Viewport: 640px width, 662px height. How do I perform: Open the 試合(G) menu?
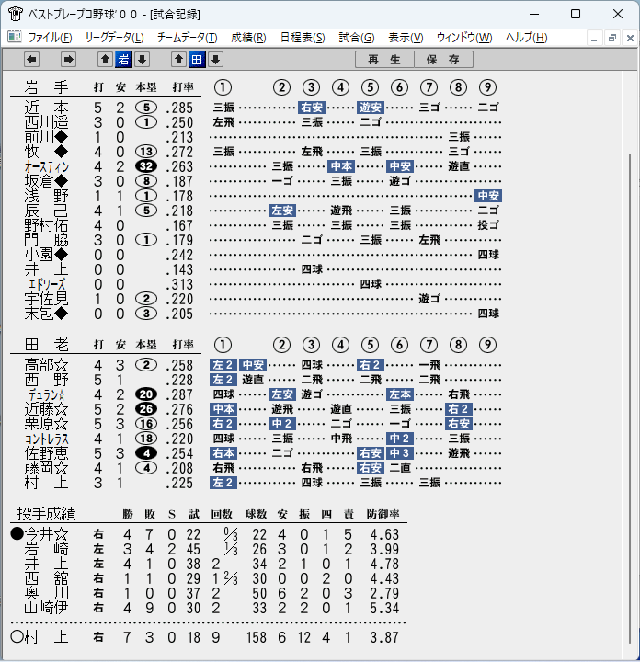tap(356, 38)
